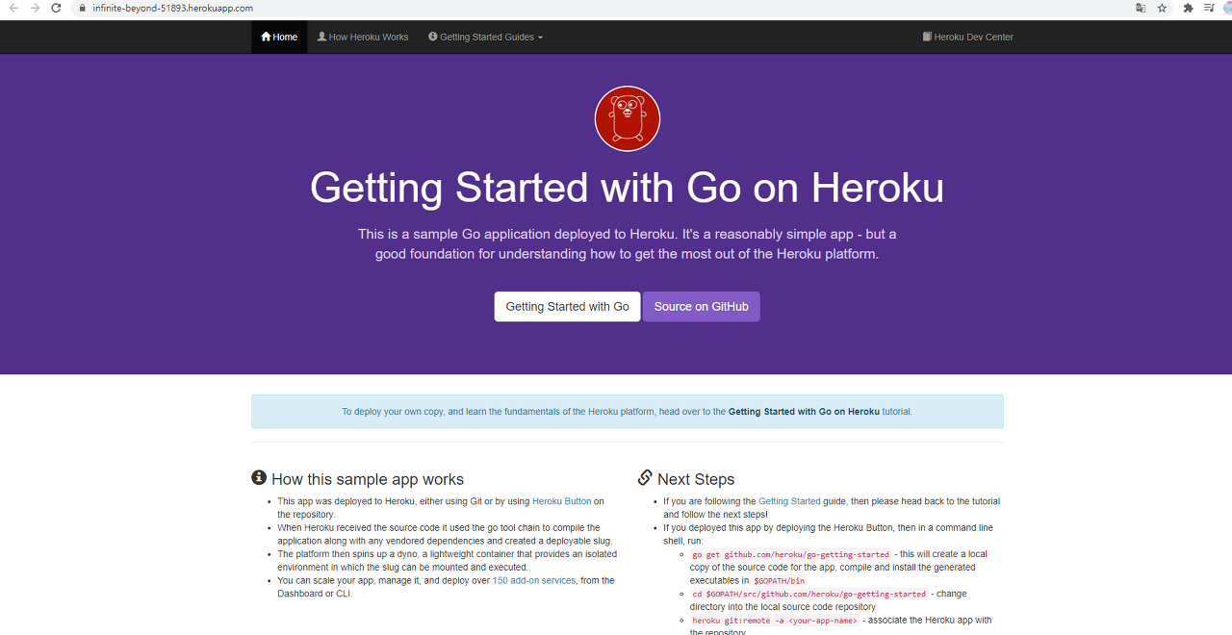Follow the Heroku Button link
Viewport: 1232px width, 635px height.
[562, 501]
